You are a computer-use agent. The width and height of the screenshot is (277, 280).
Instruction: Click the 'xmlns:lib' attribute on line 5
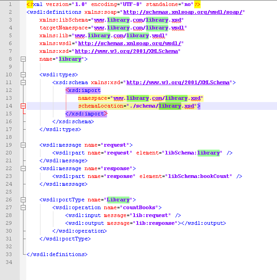point(54,35)
